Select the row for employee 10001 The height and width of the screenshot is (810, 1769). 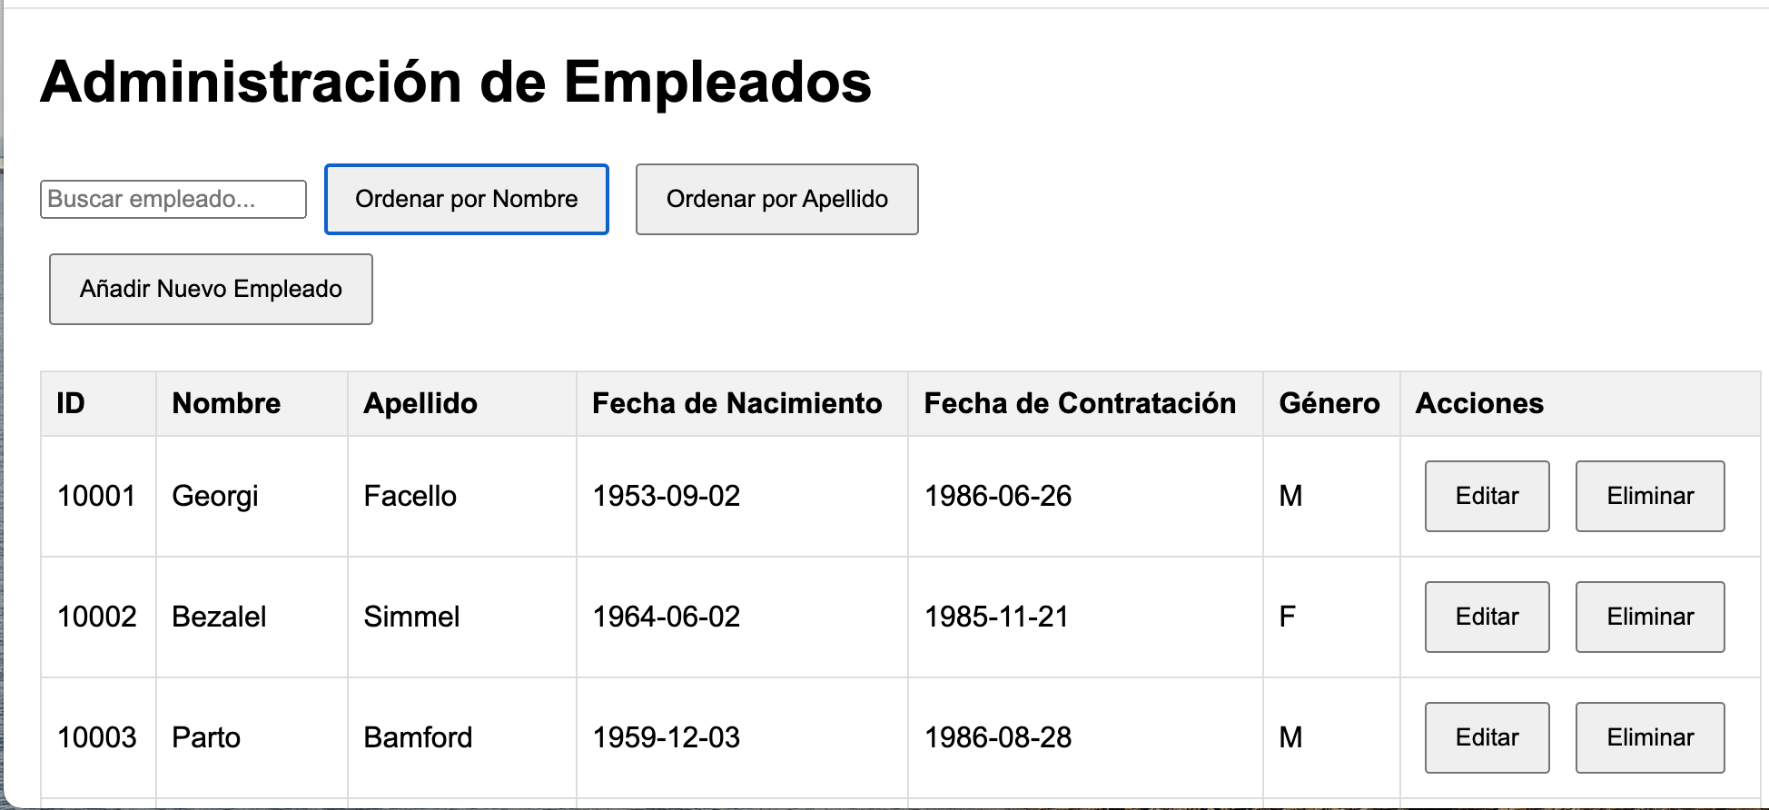(636, 496)
